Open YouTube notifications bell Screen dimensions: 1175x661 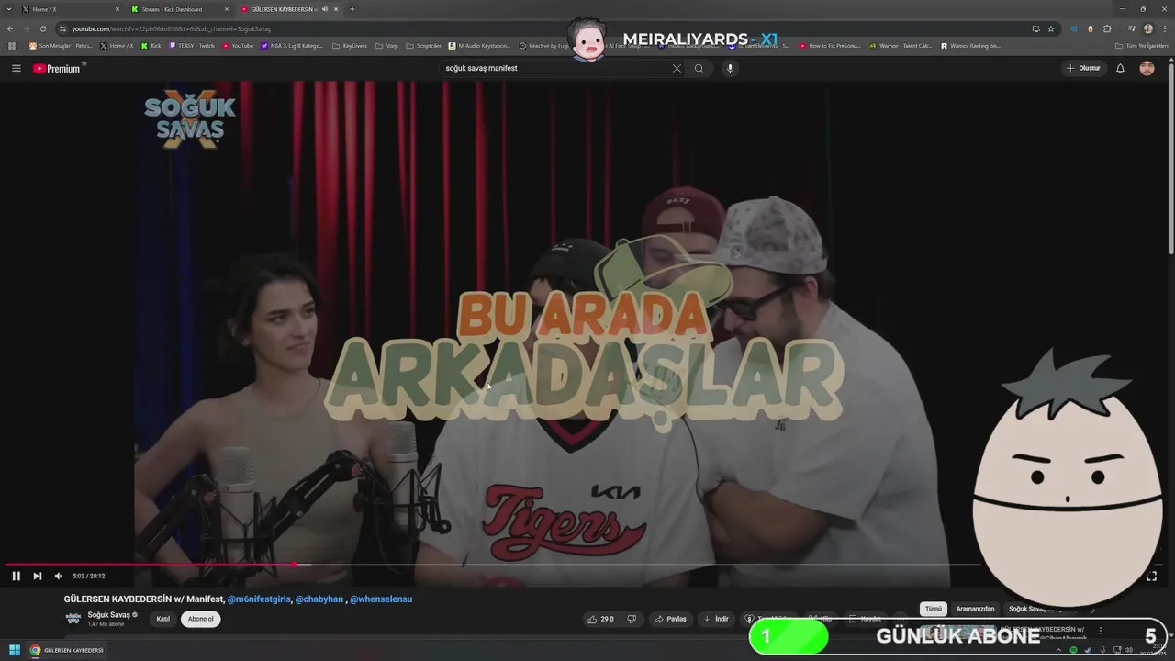[x=1120, y=68]
